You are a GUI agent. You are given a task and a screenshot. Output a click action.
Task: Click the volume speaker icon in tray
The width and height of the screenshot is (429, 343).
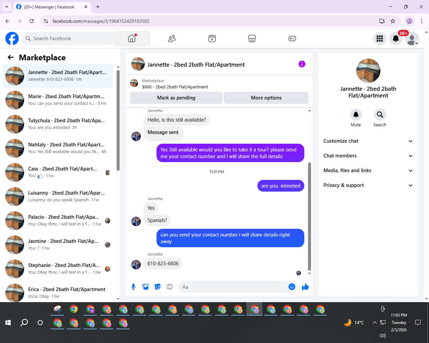pyautogui.click(x=382, y=336)
